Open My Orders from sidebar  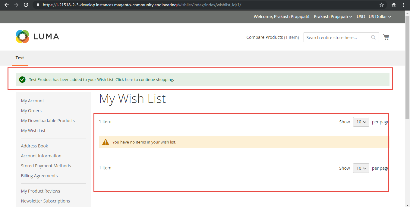click(31, 110)
